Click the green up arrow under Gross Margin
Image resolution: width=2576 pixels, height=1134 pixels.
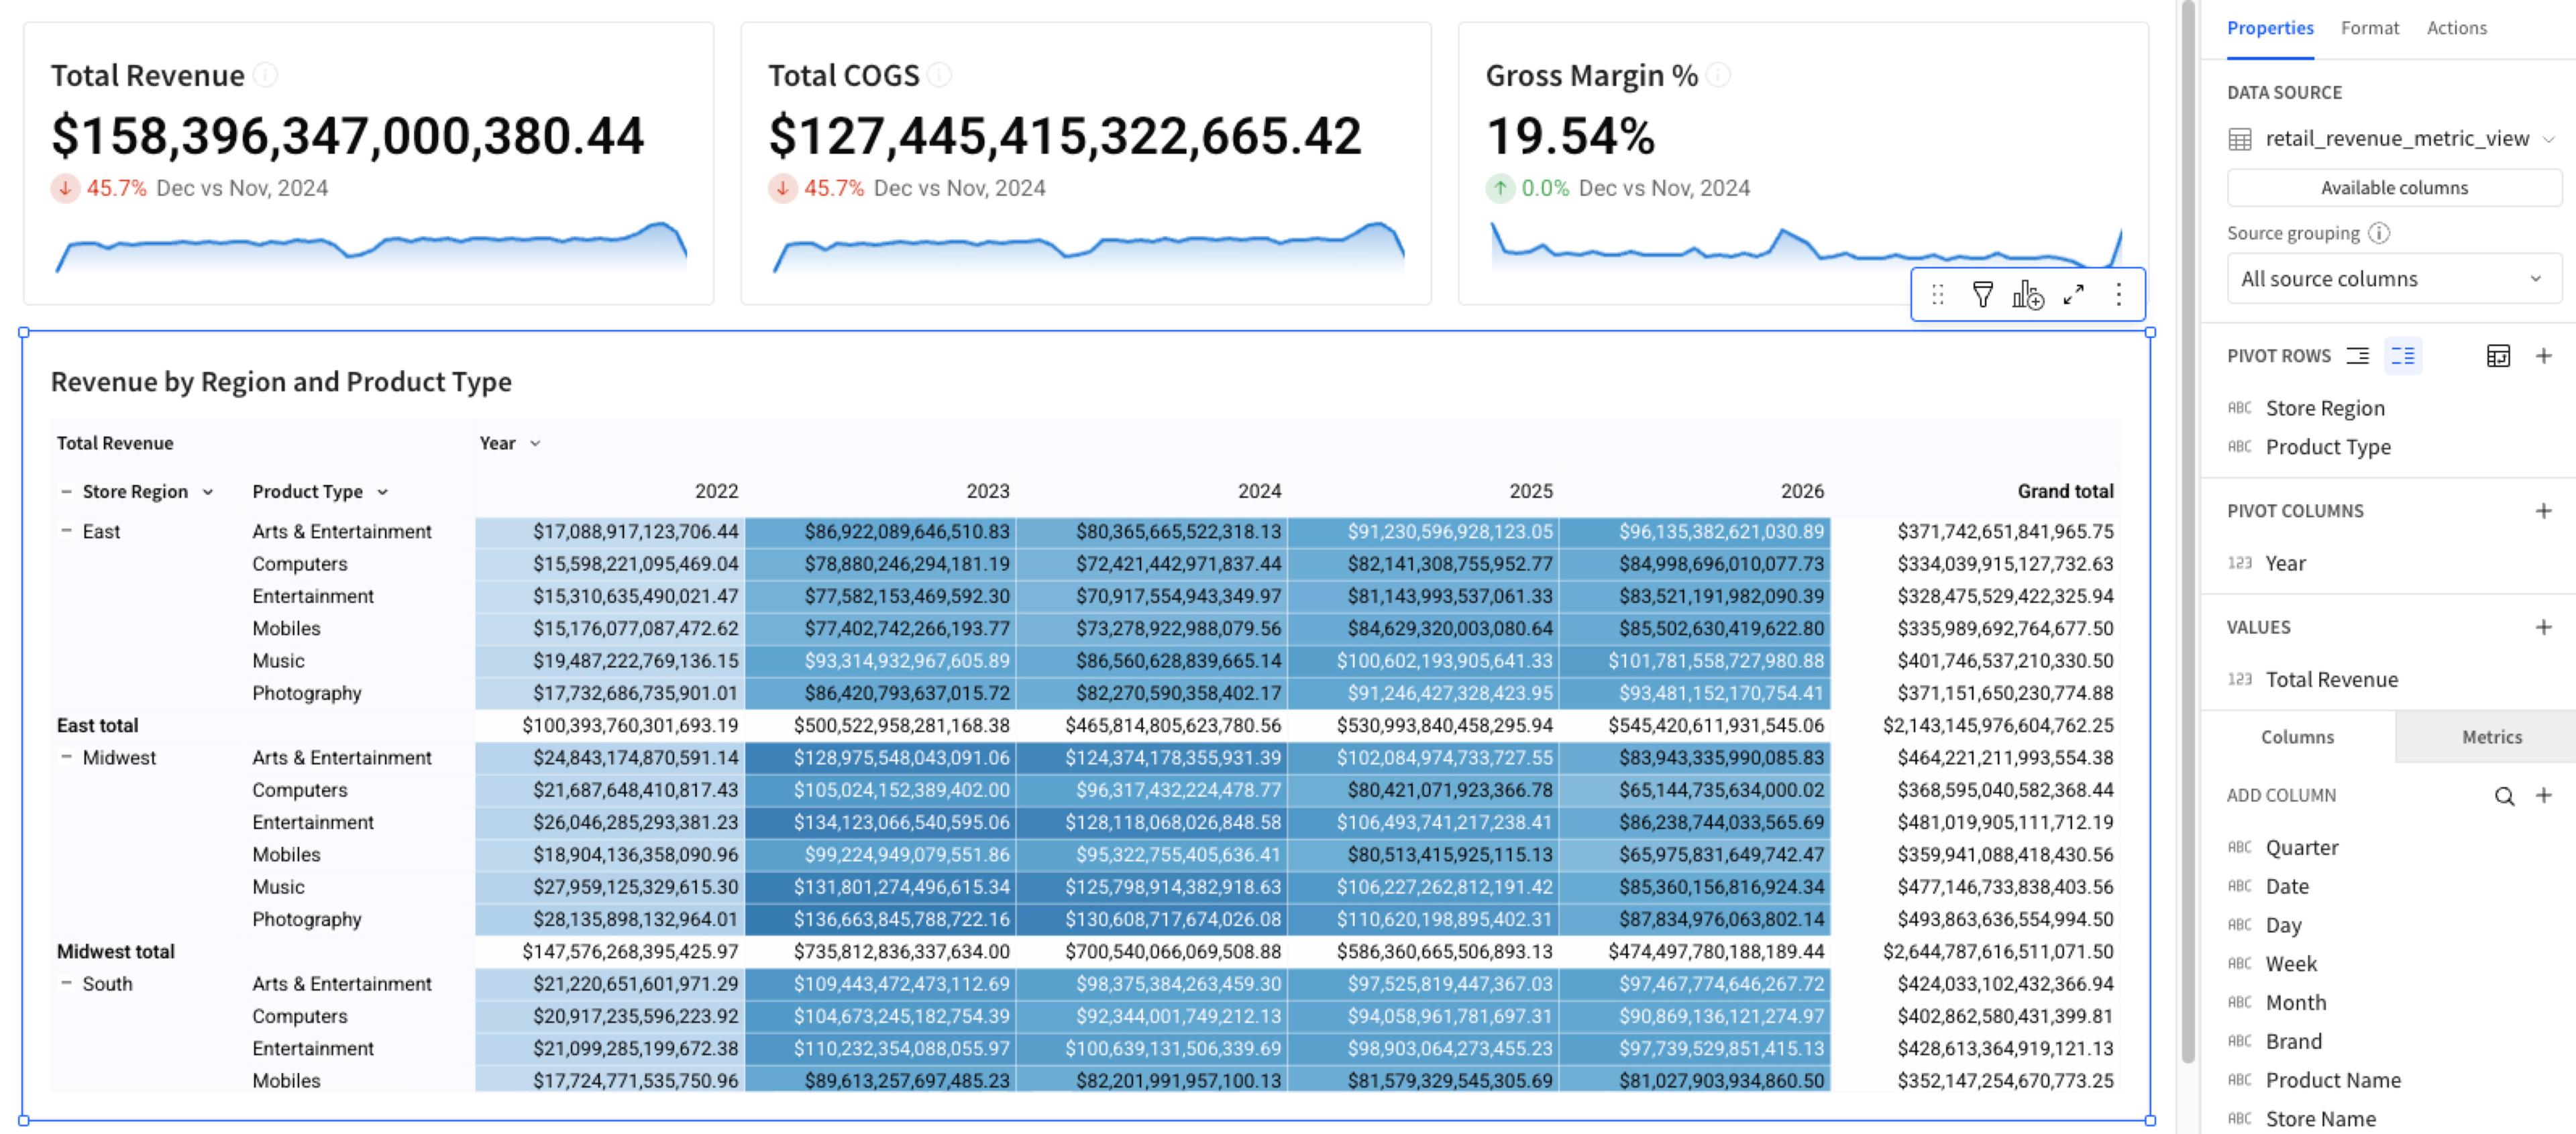pyautogui.click(x=1500, y=188)
